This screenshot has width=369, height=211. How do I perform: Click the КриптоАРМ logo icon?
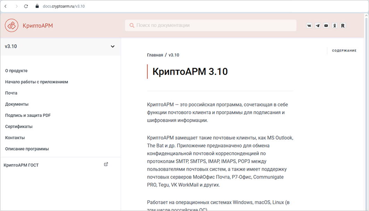11,25
